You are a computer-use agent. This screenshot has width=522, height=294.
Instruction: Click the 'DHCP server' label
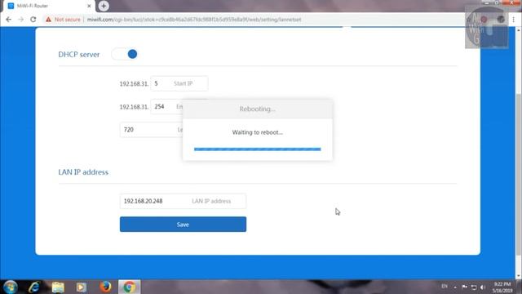tap(79, 55)
